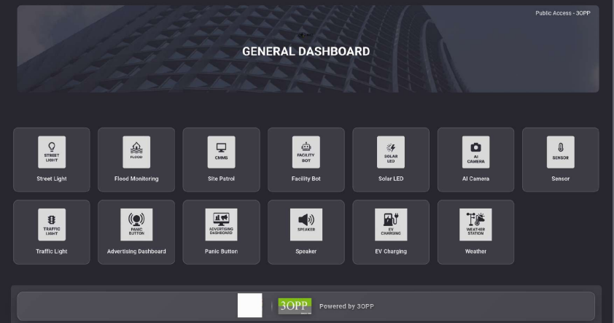Image resolution: width=614 pixels, height=323 pixels.
Task: Open the Solar LED icon
Action: [391, 152]
